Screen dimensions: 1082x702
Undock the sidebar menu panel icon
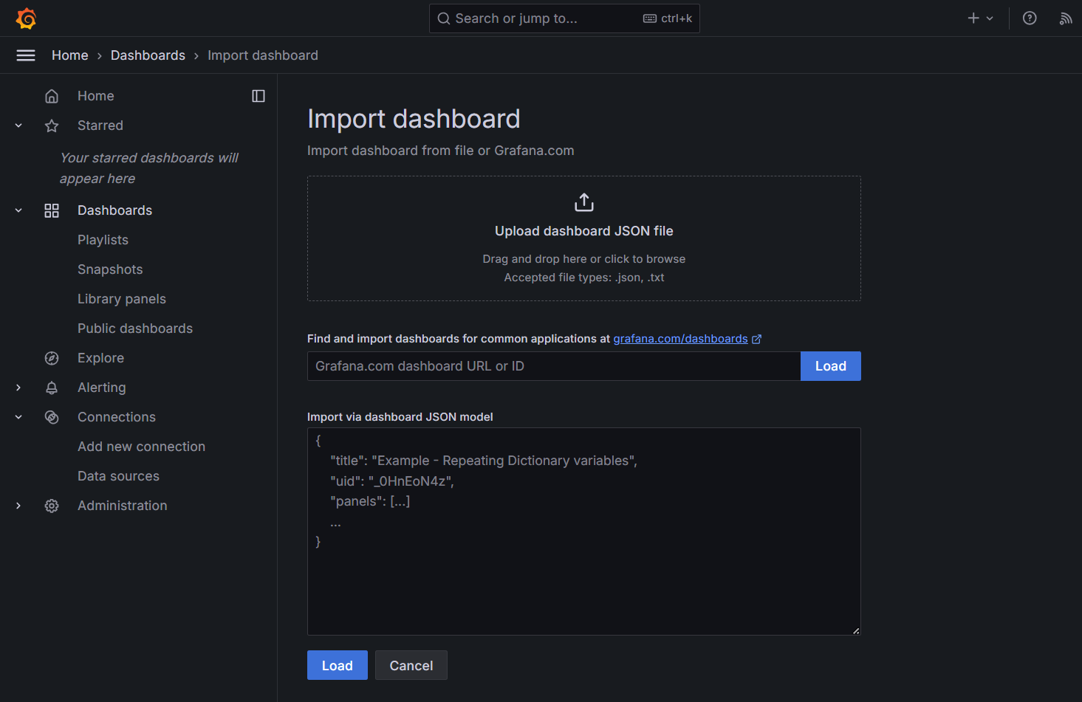258,96
